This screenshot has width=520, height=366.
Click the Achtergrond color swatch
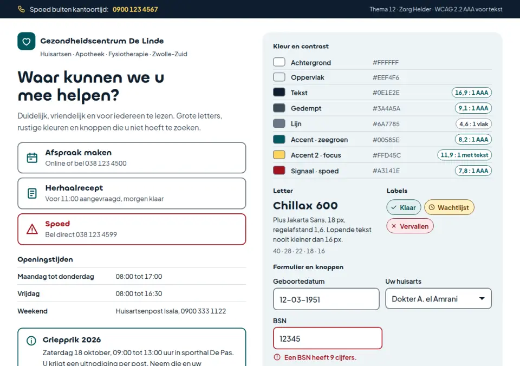tap(279, 62)
